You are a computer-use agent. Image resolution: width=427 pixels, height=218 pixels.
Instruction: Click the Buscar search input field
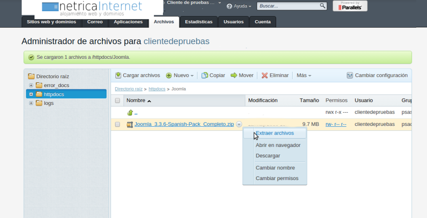289,6
